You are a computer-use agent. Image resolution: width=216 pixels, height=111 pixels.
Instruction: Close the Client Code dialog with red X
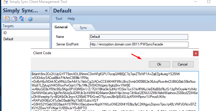coord(196,53)
